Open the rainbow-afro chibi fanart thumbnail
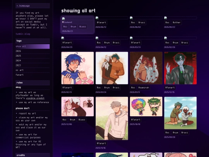 pyautogui.click(x=146, y=107)
